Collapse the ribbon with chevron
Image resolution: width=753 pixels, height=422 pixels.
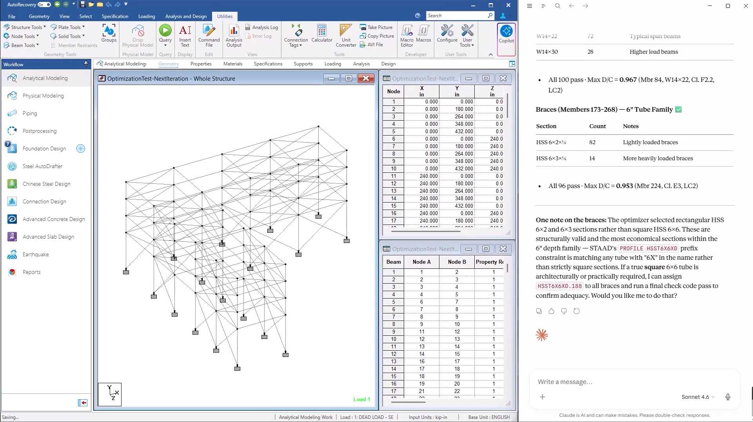pos(491,54)
